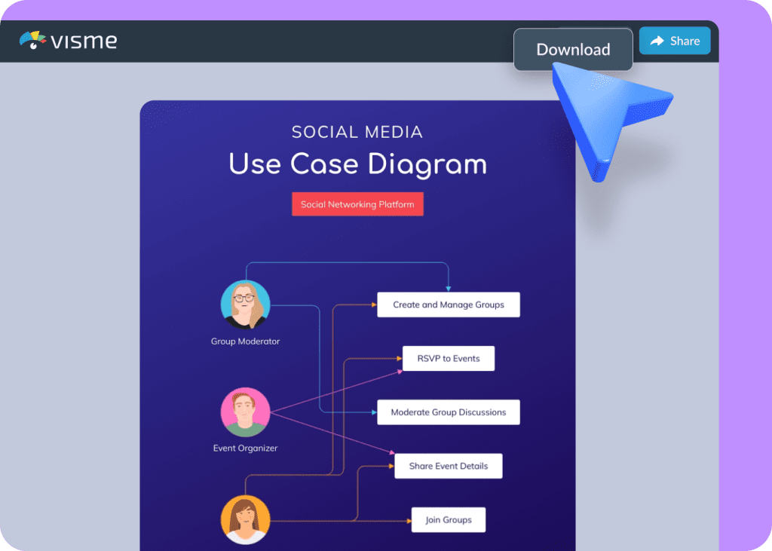Click the colorful chameleon mark in the logo

click(x=32, y=41)
